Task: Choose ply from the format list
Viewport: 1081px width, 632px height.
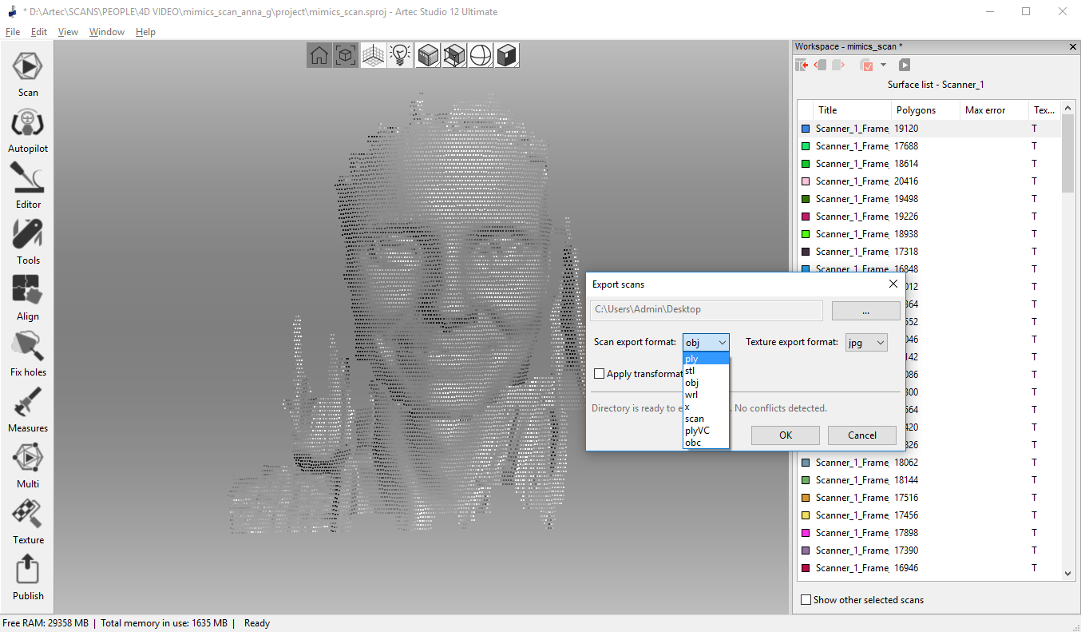Action: pyautogui.click(x=706, y=359)
